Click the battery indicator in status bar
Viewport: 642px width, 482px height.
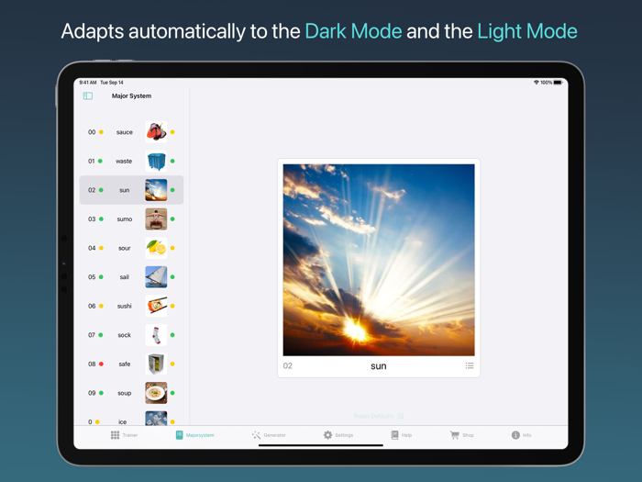558,83
